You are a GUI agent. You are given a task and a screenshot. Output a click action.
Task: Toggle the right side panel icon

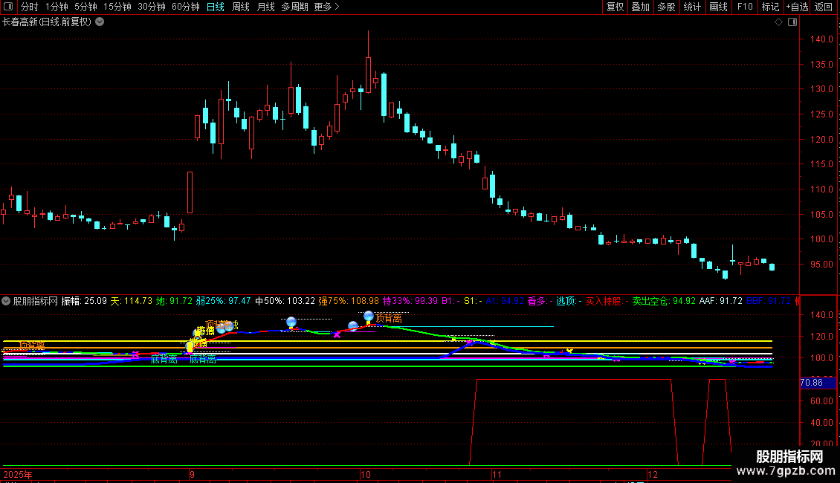791,22
